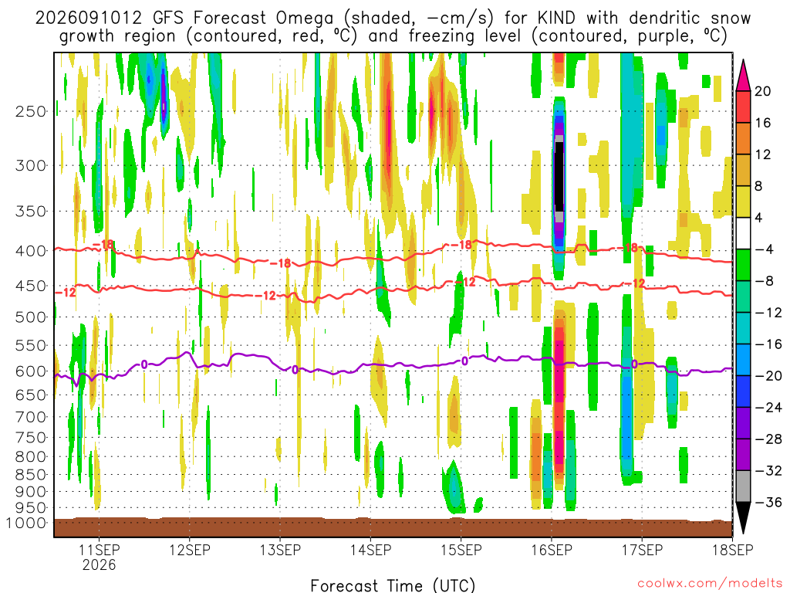This screenshot has height=593, width=790.
Task: Click the 250 pressure level label
Action: (x=31, y=111)
